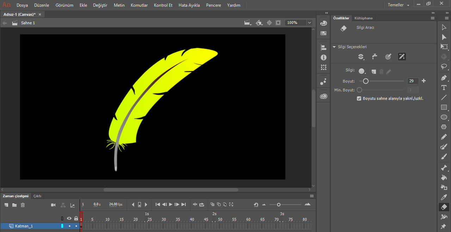
Task: Click the faucet eraser mode icon
Action: coord(375,57)
